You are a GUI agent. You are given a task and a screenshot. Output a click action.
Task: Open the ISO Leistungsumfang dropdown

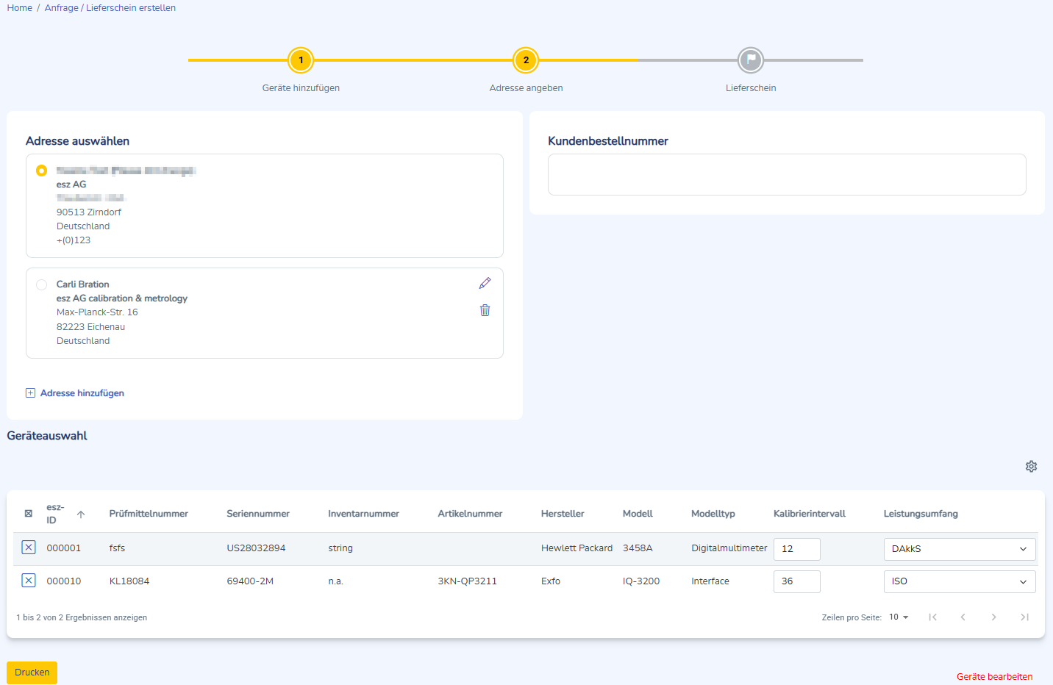point(959,581)
